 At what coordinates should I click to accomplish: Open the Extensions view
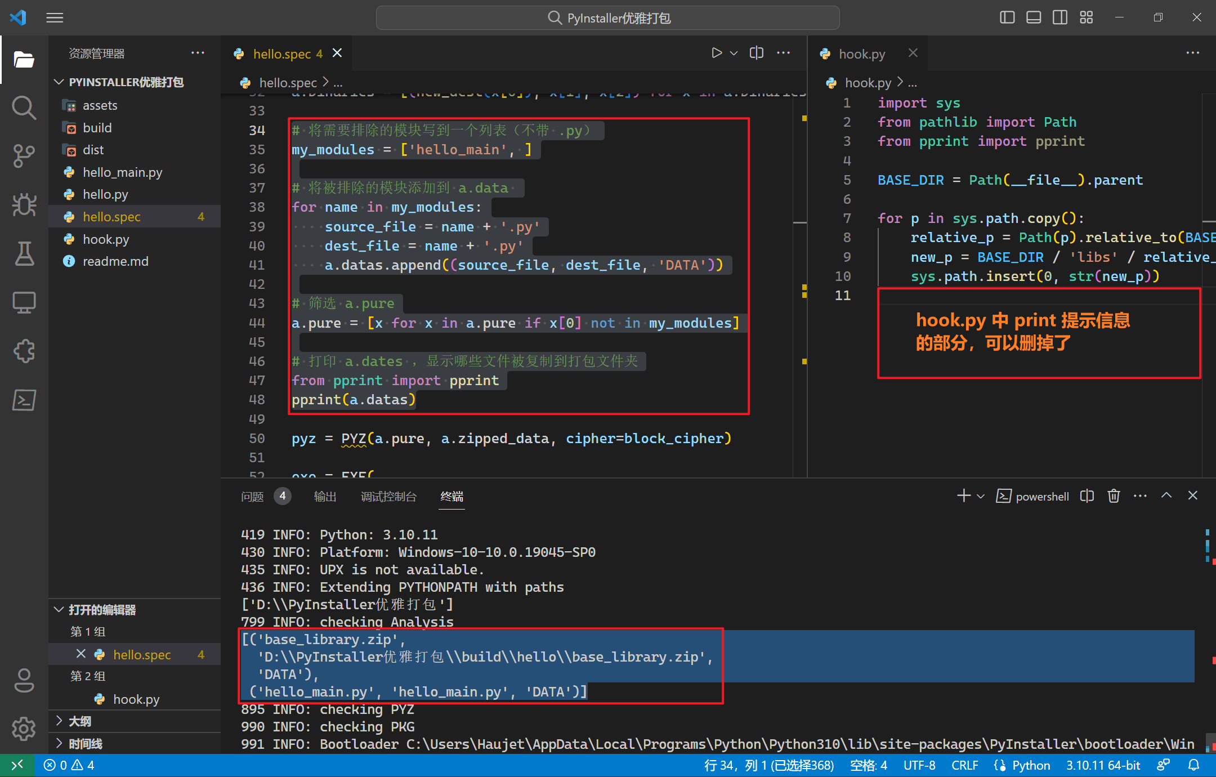coord(24,351)
